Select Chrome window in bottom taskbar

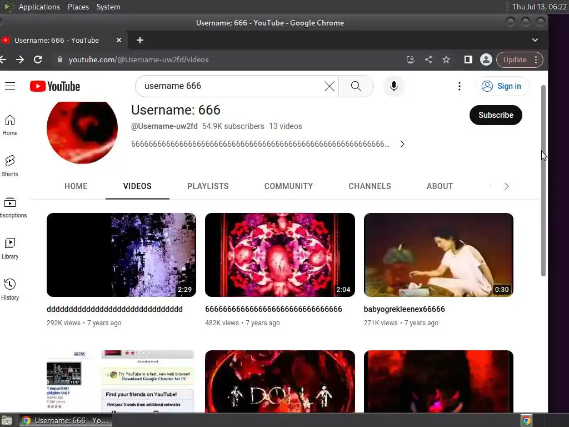click(x=66, y=420)
